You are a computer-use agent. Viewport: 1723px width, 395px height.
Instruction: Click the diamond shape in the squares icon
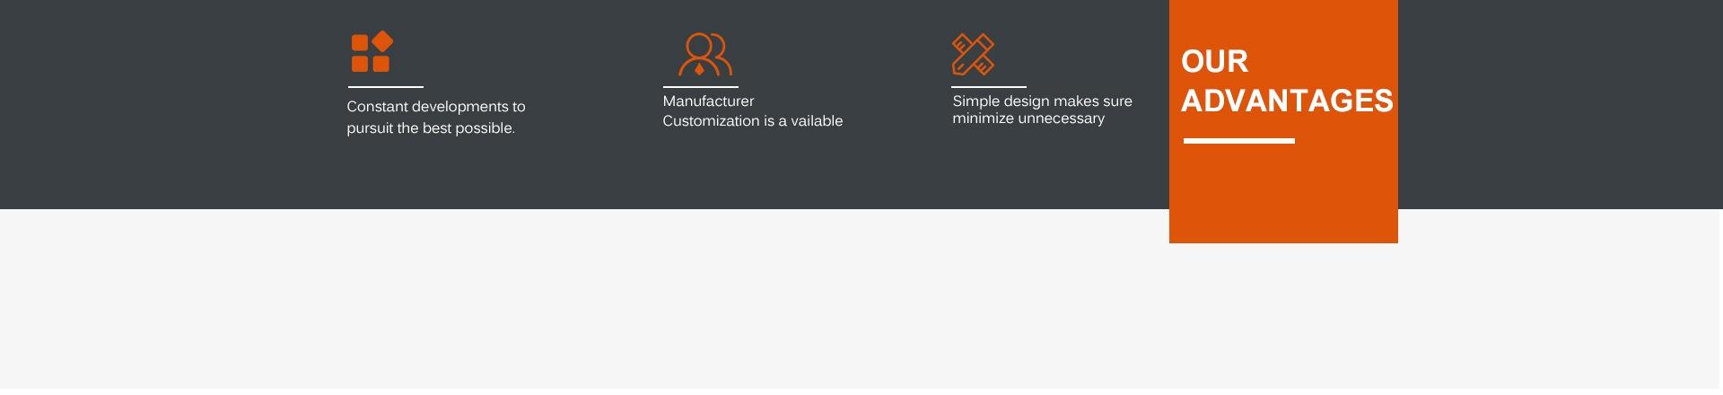[383, 41]
